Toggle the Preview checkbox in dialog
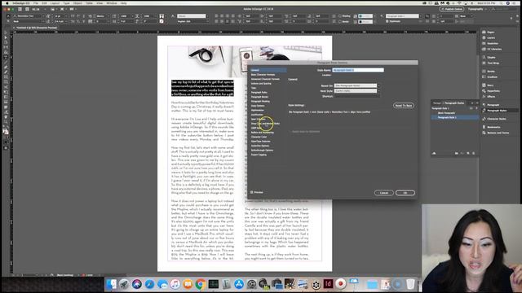 click(x=252, y=192)
